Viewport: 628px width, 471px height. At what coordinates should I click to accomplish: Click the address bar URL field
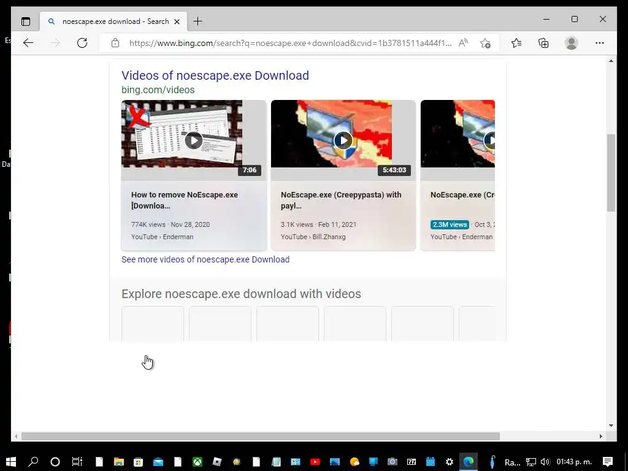(290, 43)
